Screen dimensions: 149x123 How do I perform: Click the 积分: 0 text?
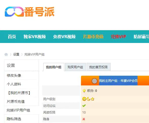coord(92,91)
